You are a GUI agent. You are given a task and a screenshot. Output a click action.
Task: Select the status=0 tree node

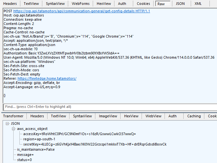point(25,160)
